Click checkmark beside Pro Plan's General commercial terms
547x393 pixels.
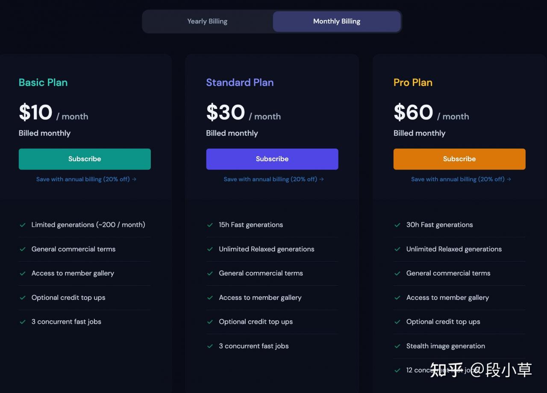point(397,273)
